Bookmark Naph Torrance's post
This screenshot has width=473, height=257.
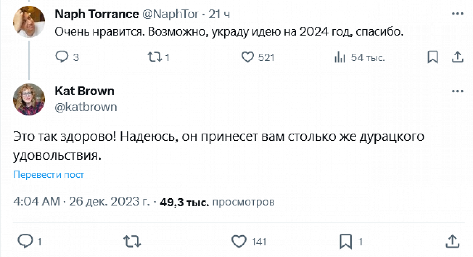[x=433, y=57]
